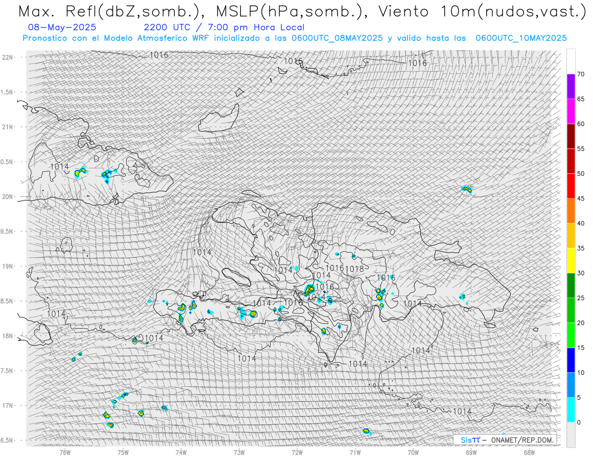Click the '68W' longitude label
This screenshot has height=459, width=594.
click(529, 452)
